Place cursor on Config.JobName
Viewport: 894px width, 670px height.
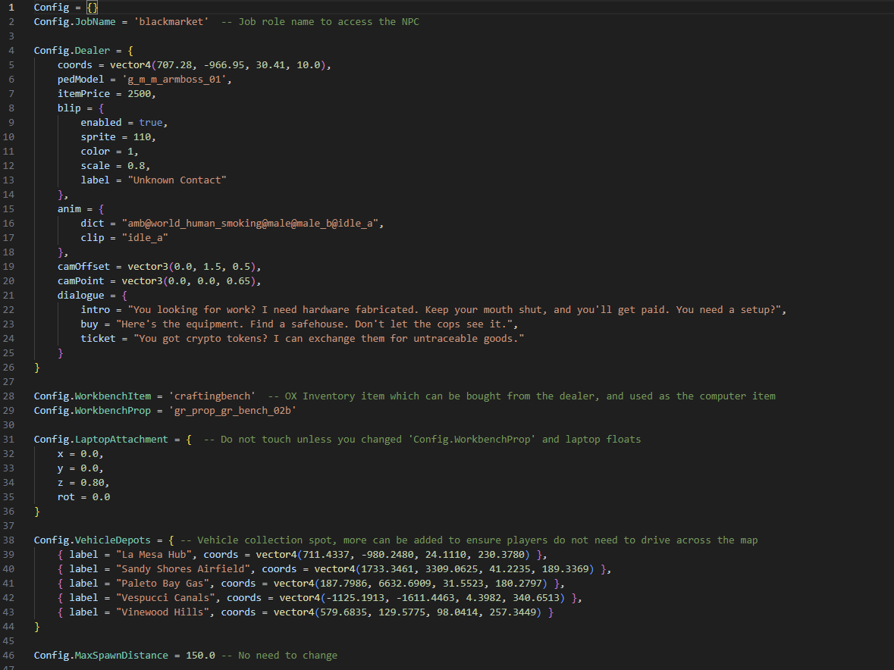[75, 22]
